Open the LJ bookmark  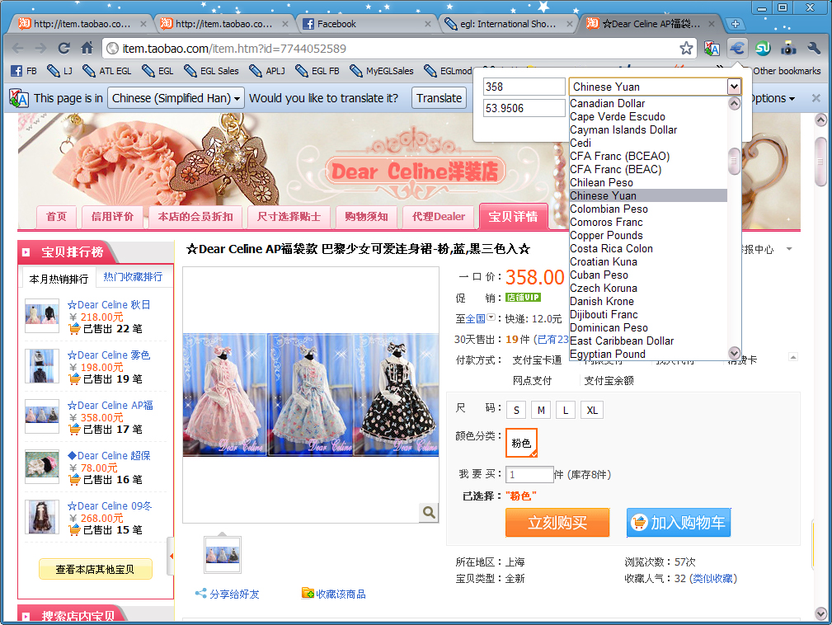tap(59, 71)
